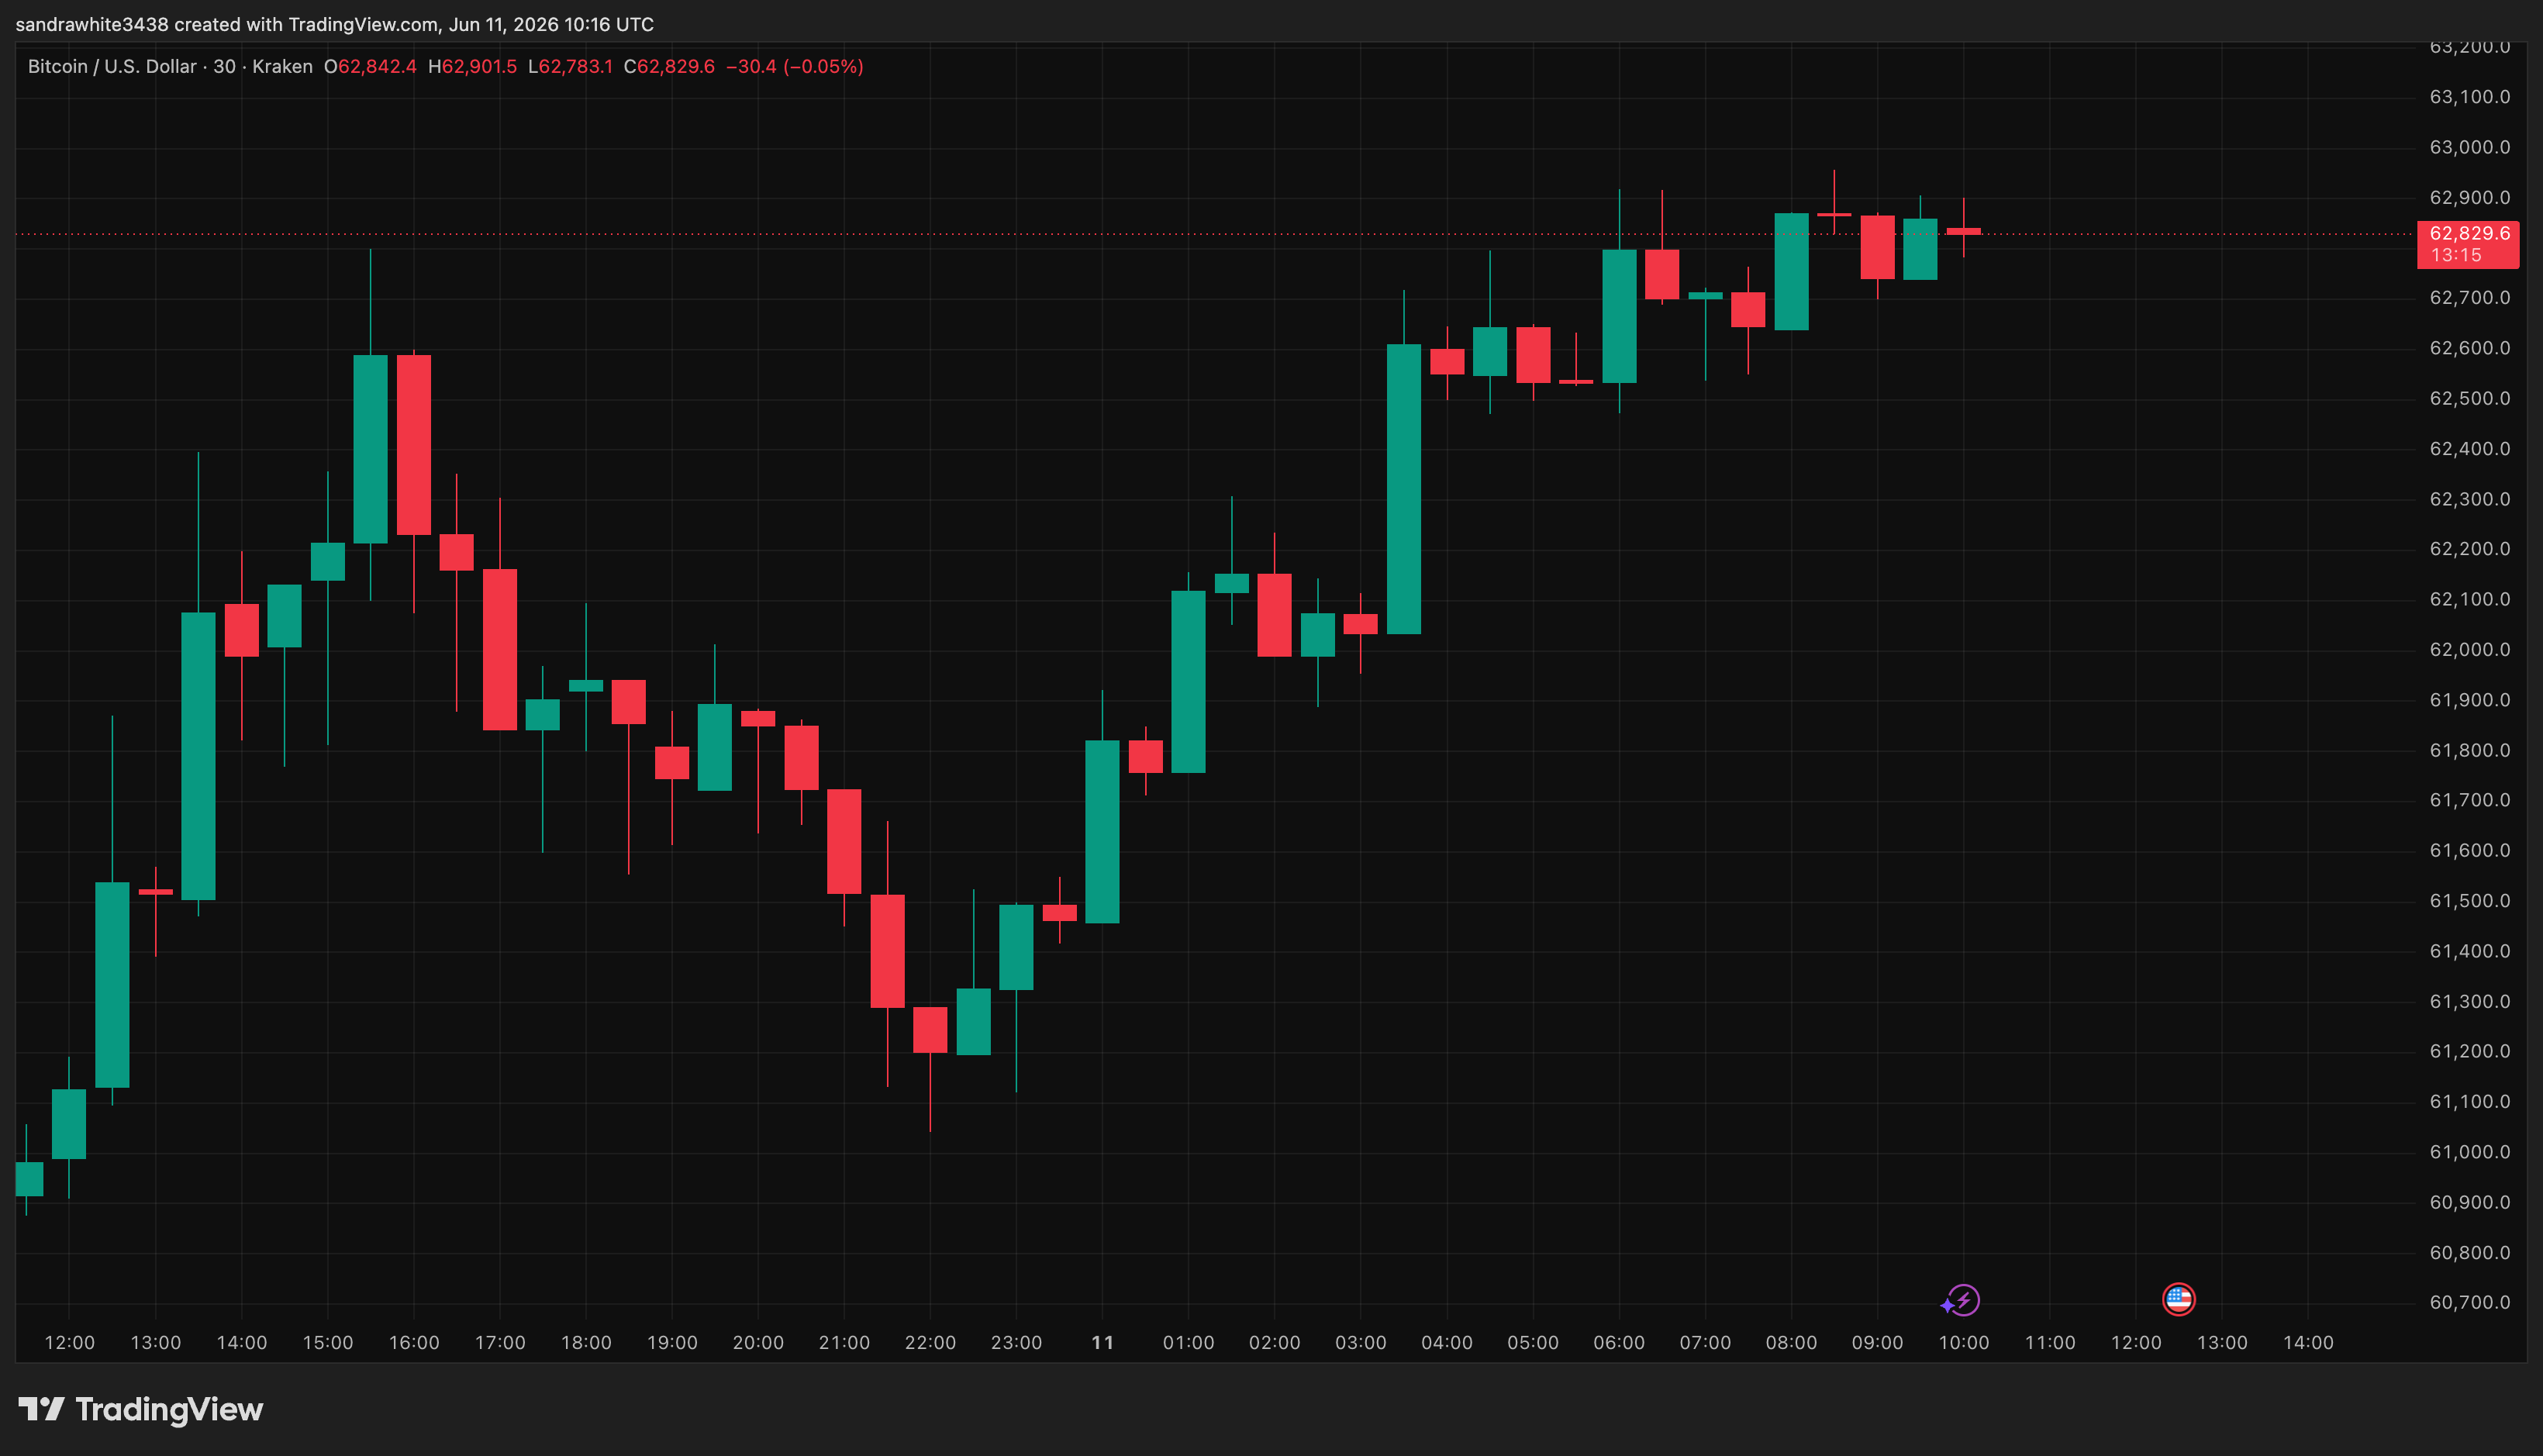
Task: Click the 63,100.0 price axis label
Action: 2470,97
